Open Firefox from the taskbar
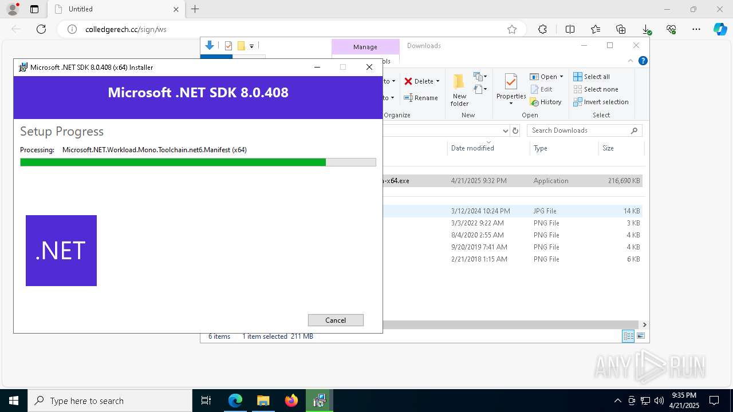Image resolution: width=733 pixels, height=412 pixels. tap(291, 401)
